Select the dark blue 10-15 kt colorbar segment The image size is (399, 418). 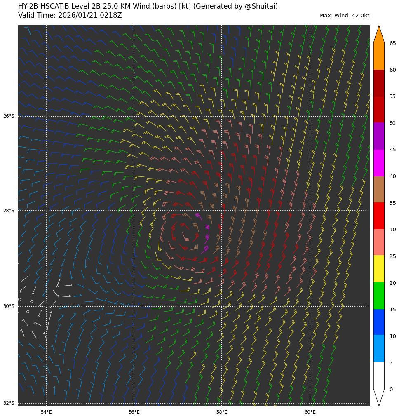(379, 322)
